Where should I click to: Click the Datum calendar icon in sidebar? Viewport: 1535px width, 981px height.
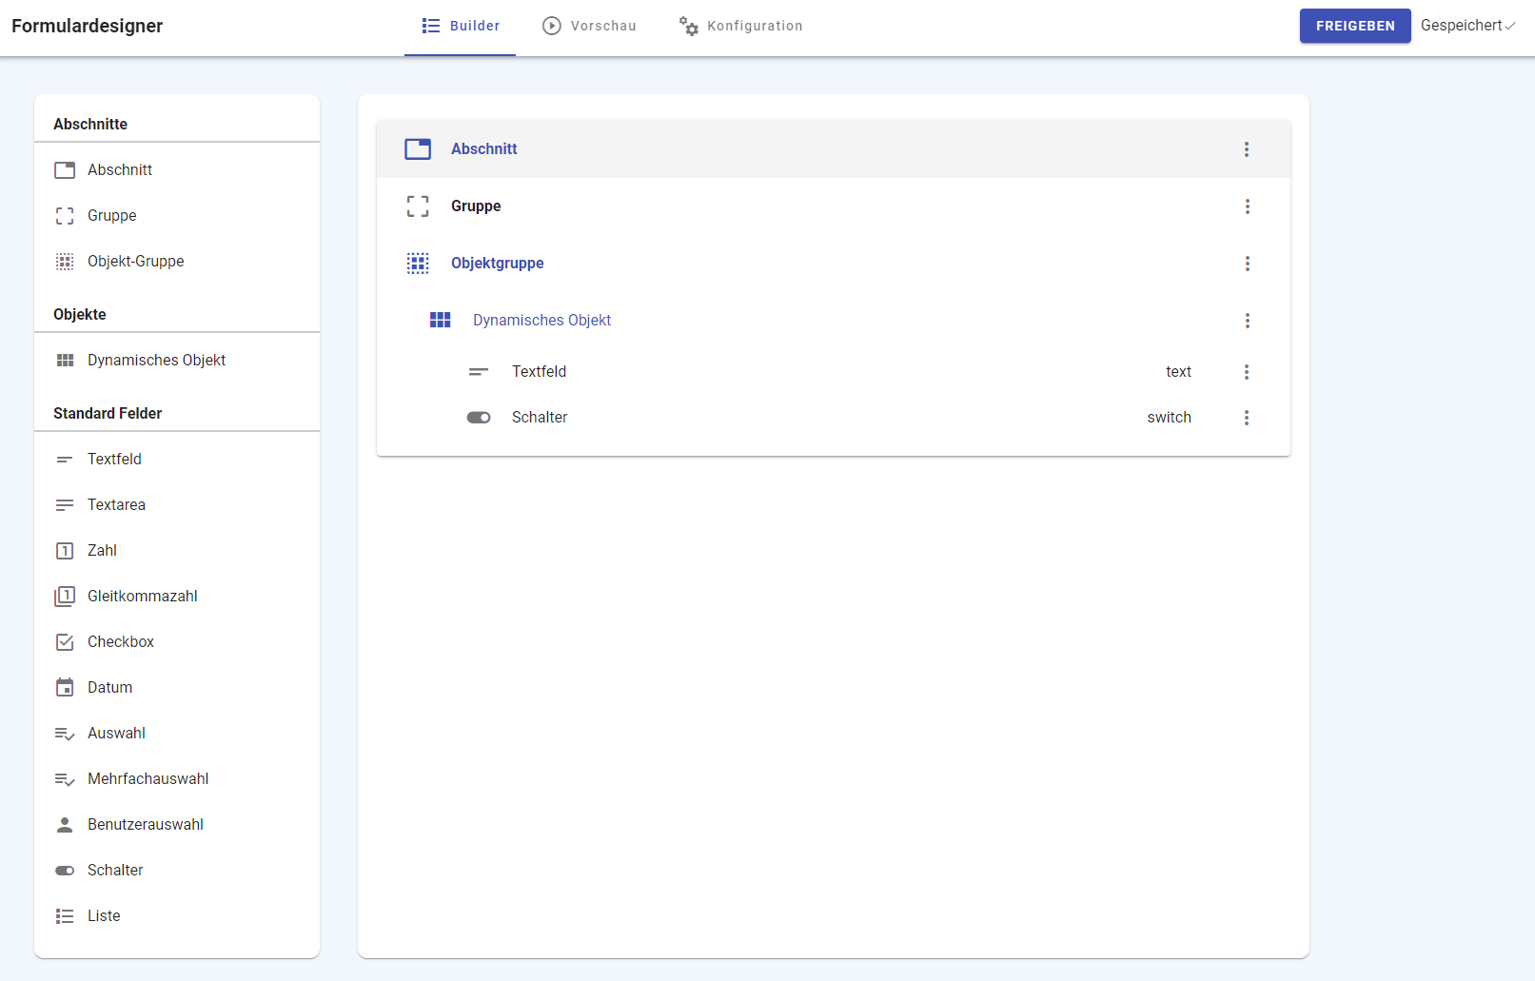(x=65, y=688)
